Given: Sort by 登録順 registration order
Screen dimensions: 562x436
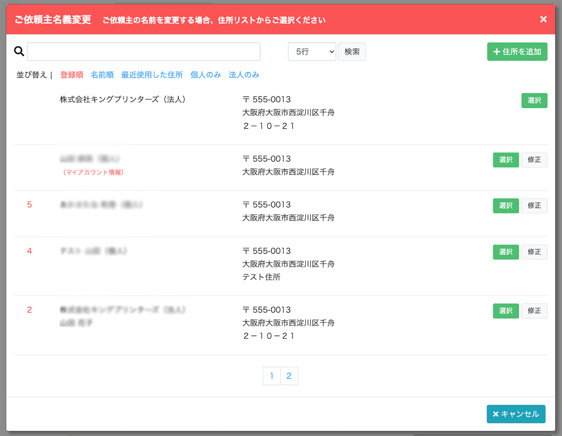Looking at the screenshot, I should (x=71, y=75).
